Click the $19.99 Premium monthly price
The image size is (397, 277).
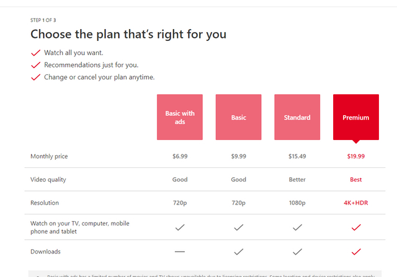(x=356, y=156)
